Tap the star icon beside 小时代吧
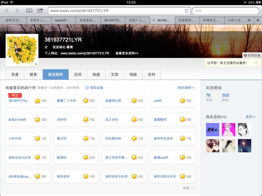262x196 pixels. tap(37, 138)
